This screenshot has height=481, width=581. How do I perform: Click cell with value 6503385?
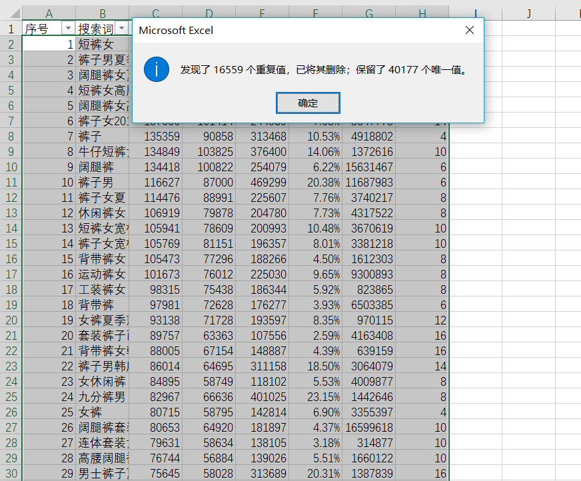[369, 304]
